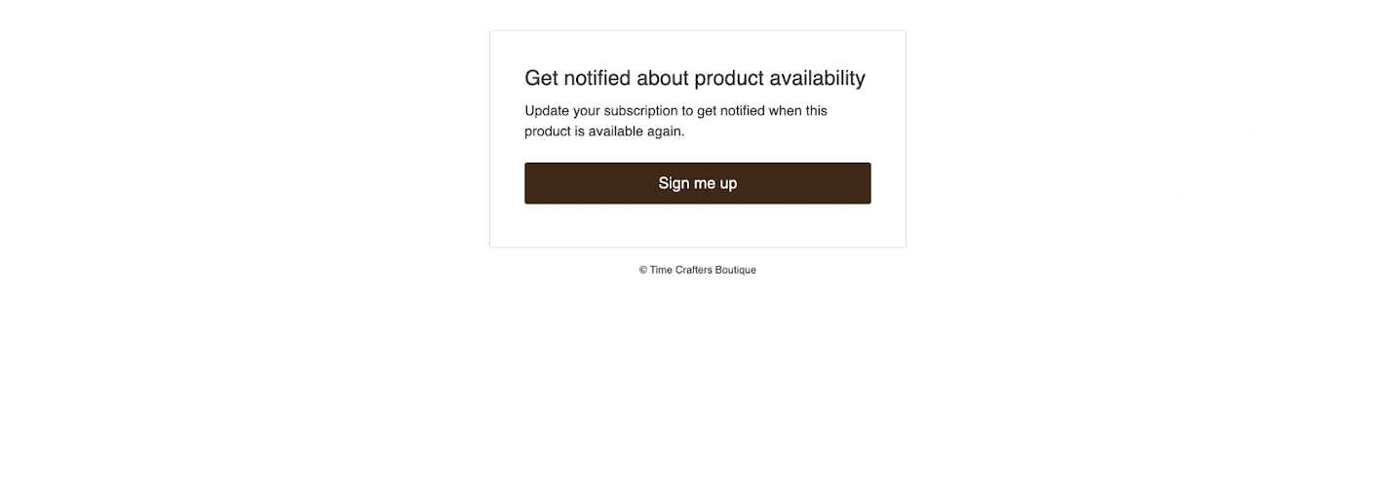The image size is (1388, 480).
Task: Click the word 'notified' in the heading
Action: click(x=598, y=78)
